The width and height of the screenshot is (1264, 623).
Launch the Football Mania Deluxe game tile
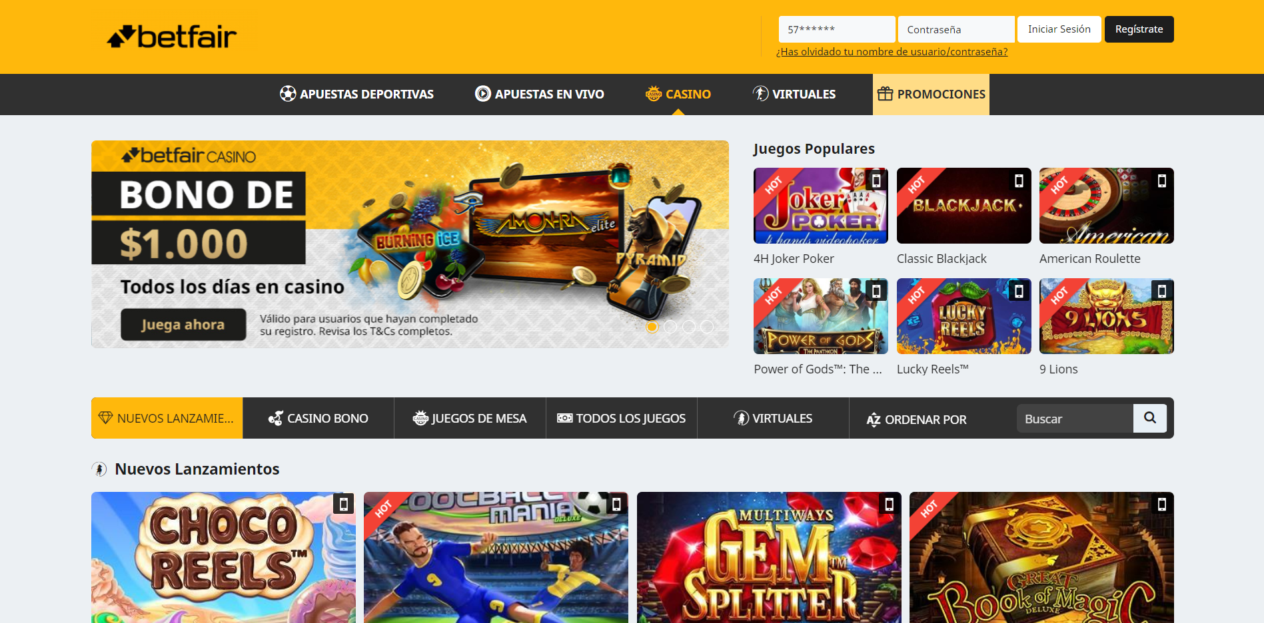(x=496, y=558)
